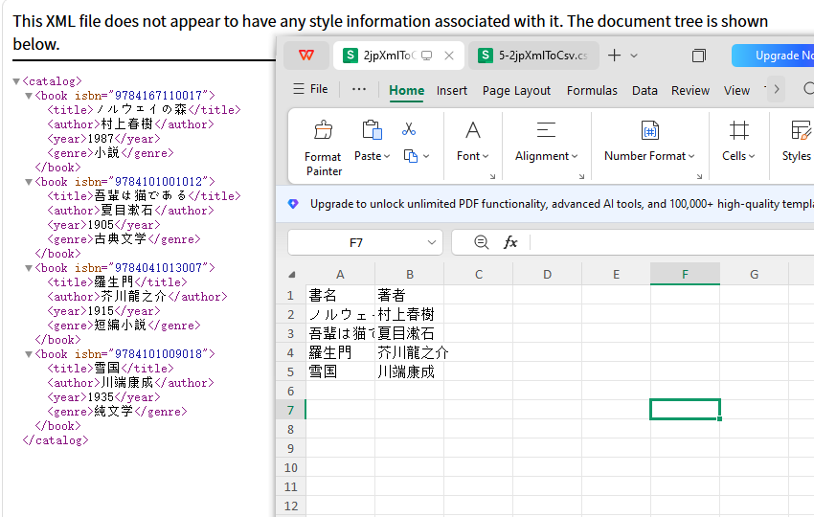Select the Insert ribbon tab
This screenshot has height=517, width=814.
452,90
